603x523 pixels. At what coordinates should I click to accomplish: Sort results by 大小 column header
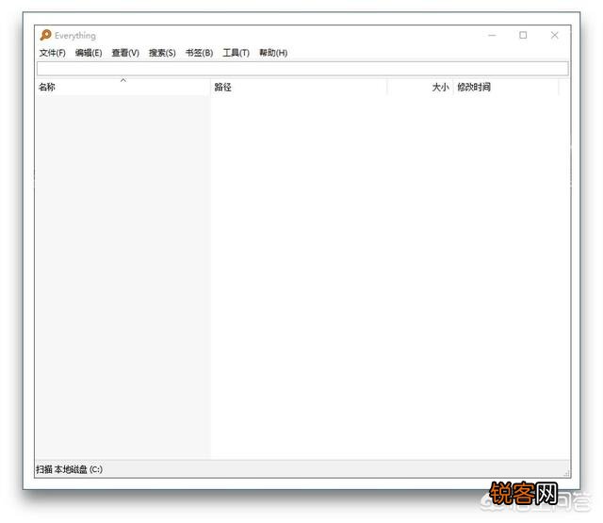coord(420,88)
